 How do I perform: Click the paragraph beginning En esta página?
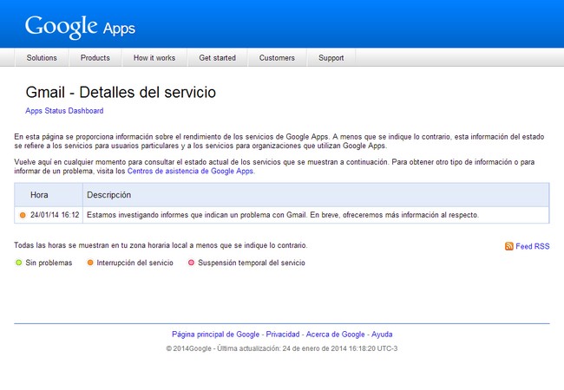click(x=279, y=141)
